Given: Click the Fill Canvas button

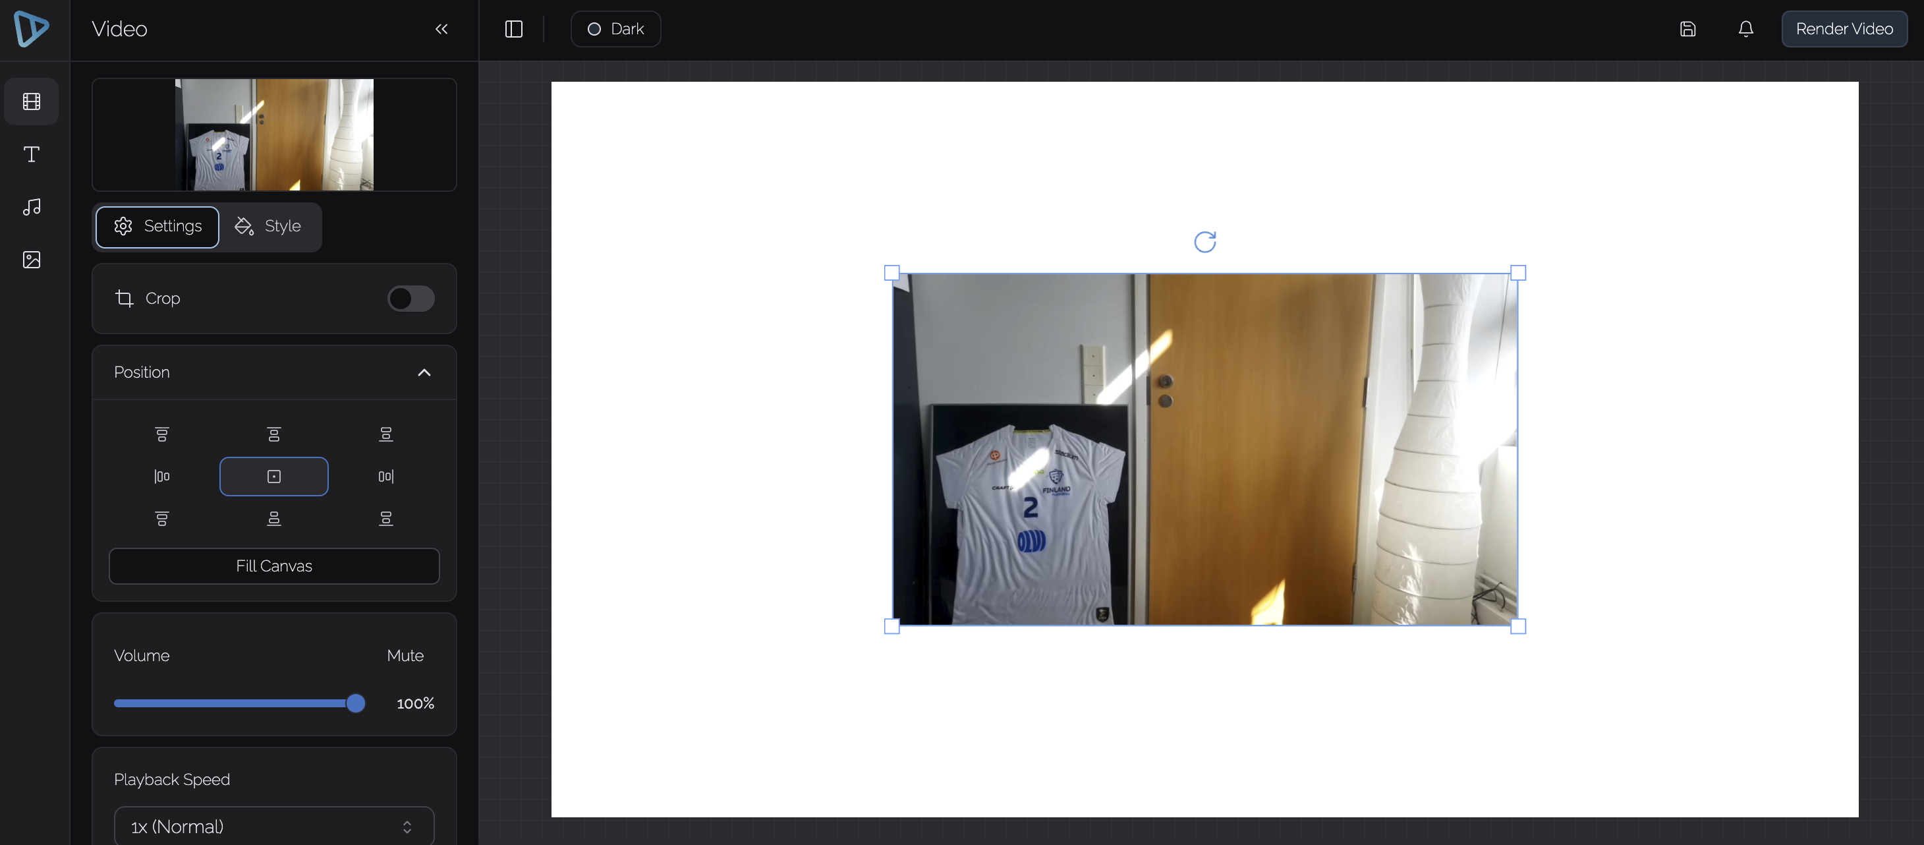Looking at the screenshot, I should (273, 566).
